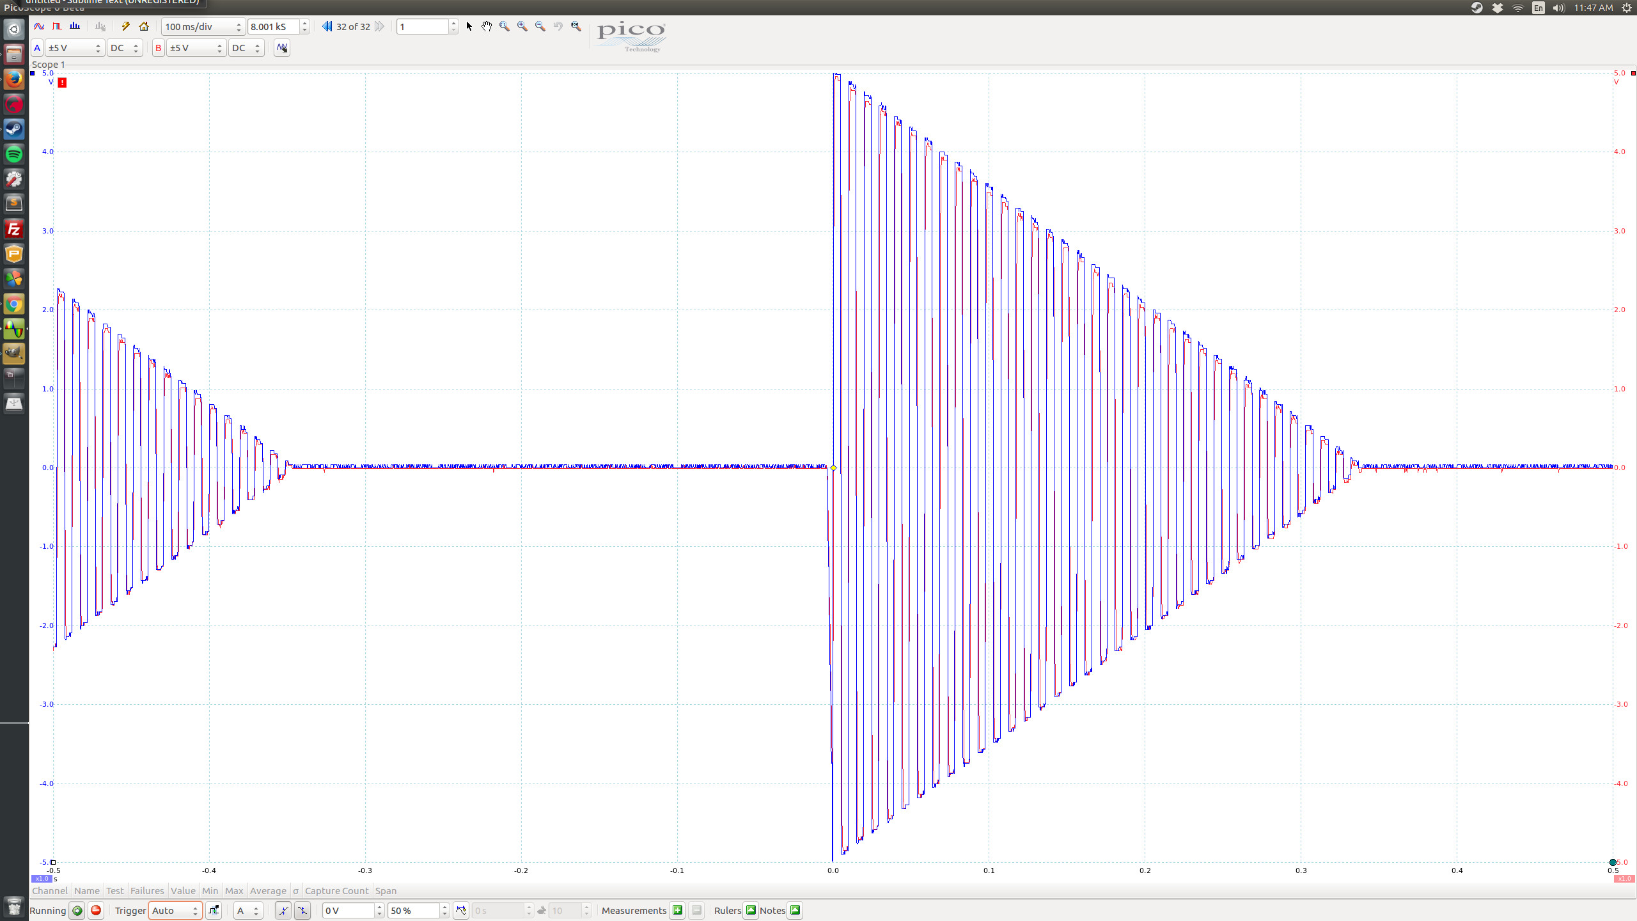Increase timebase with stepper up arrow
The height and width of the screenshot is (921, 1637).
[239, 23]
